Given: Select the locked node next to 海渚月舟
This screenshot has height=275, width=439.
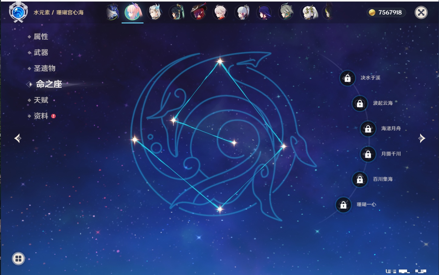Looking at the screenshot, I should [x=368, y=129].
